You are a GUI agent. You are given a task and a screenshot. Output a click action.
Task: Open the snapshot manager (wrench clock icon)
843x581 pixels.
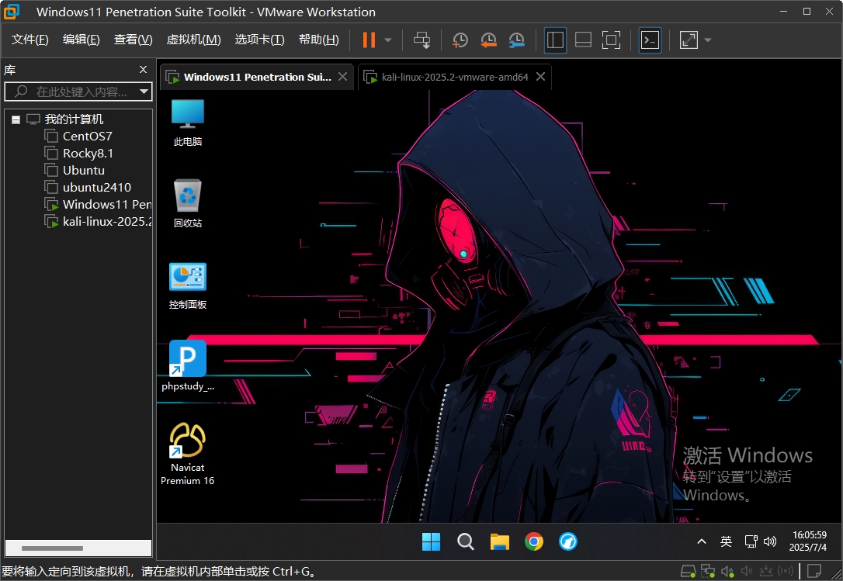(x=516, y=40)
